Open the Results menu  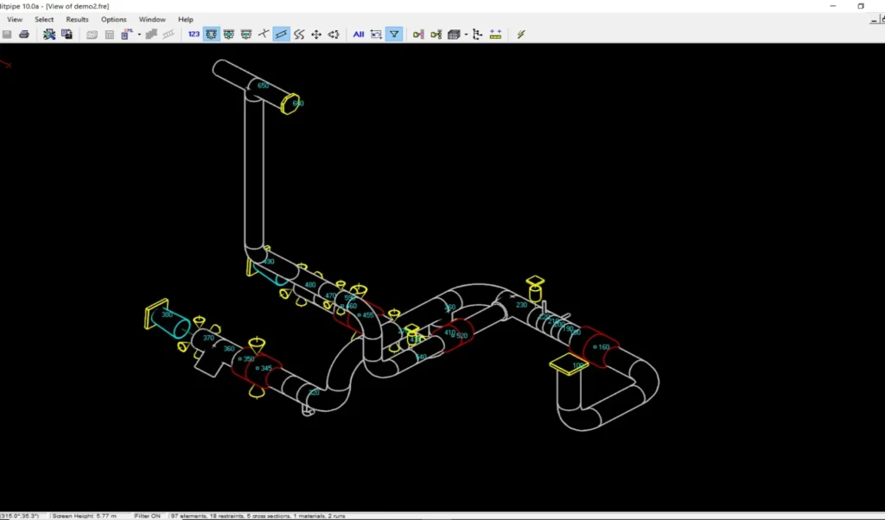[77, 19]
